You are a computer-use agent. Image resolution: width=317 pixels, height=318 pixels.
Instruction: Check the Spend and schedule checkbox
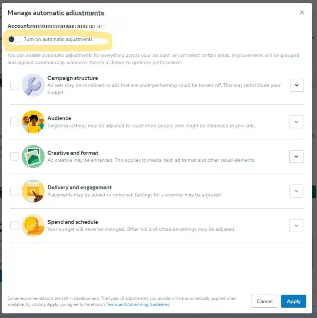[14, 226]
